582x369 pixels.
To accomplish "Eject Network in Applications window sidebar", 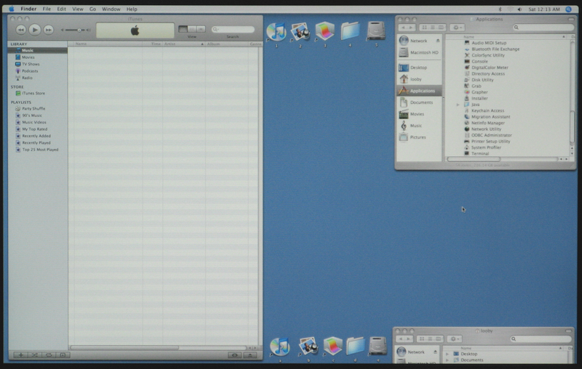I will coord(438,41).
